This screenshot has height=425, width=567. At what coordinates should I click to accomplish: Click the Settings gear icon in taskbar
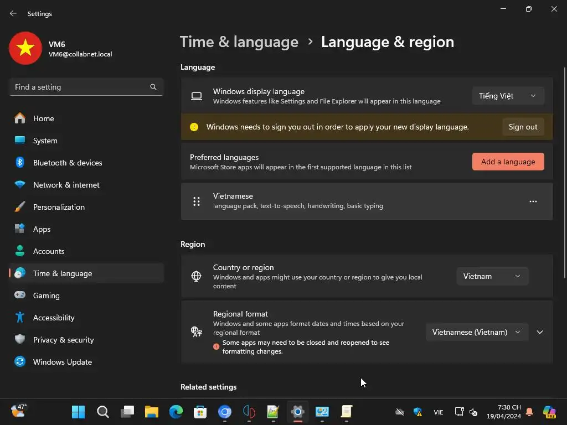point(297,412)
